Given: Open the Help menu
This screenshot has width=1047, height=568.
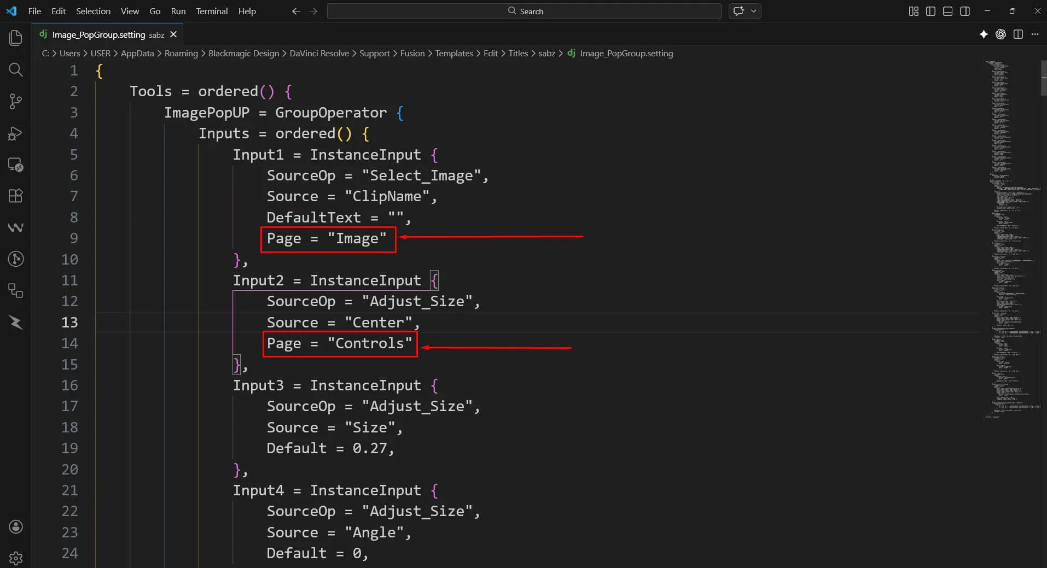Looking at the screenshot, I should (x=247, y=11).
